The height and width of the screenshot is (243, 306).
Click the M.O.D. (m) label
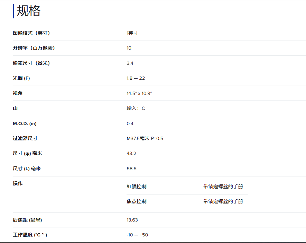pos(25,123)
